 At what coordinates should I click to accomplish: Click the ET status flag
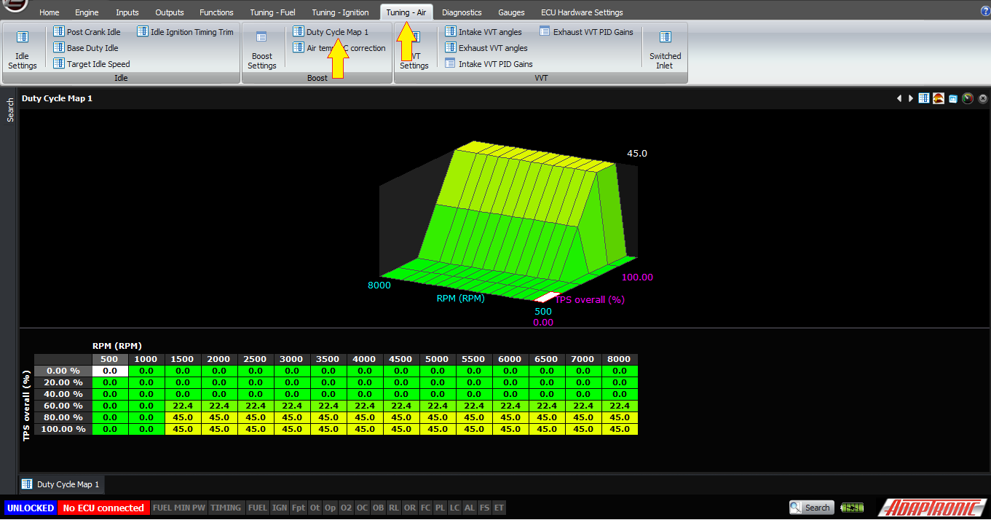499,508
